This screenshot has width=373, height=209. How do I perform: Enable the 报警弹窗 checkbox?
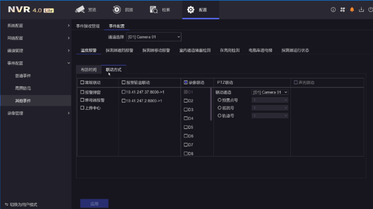pyautogui.click(x=82, y=92)
